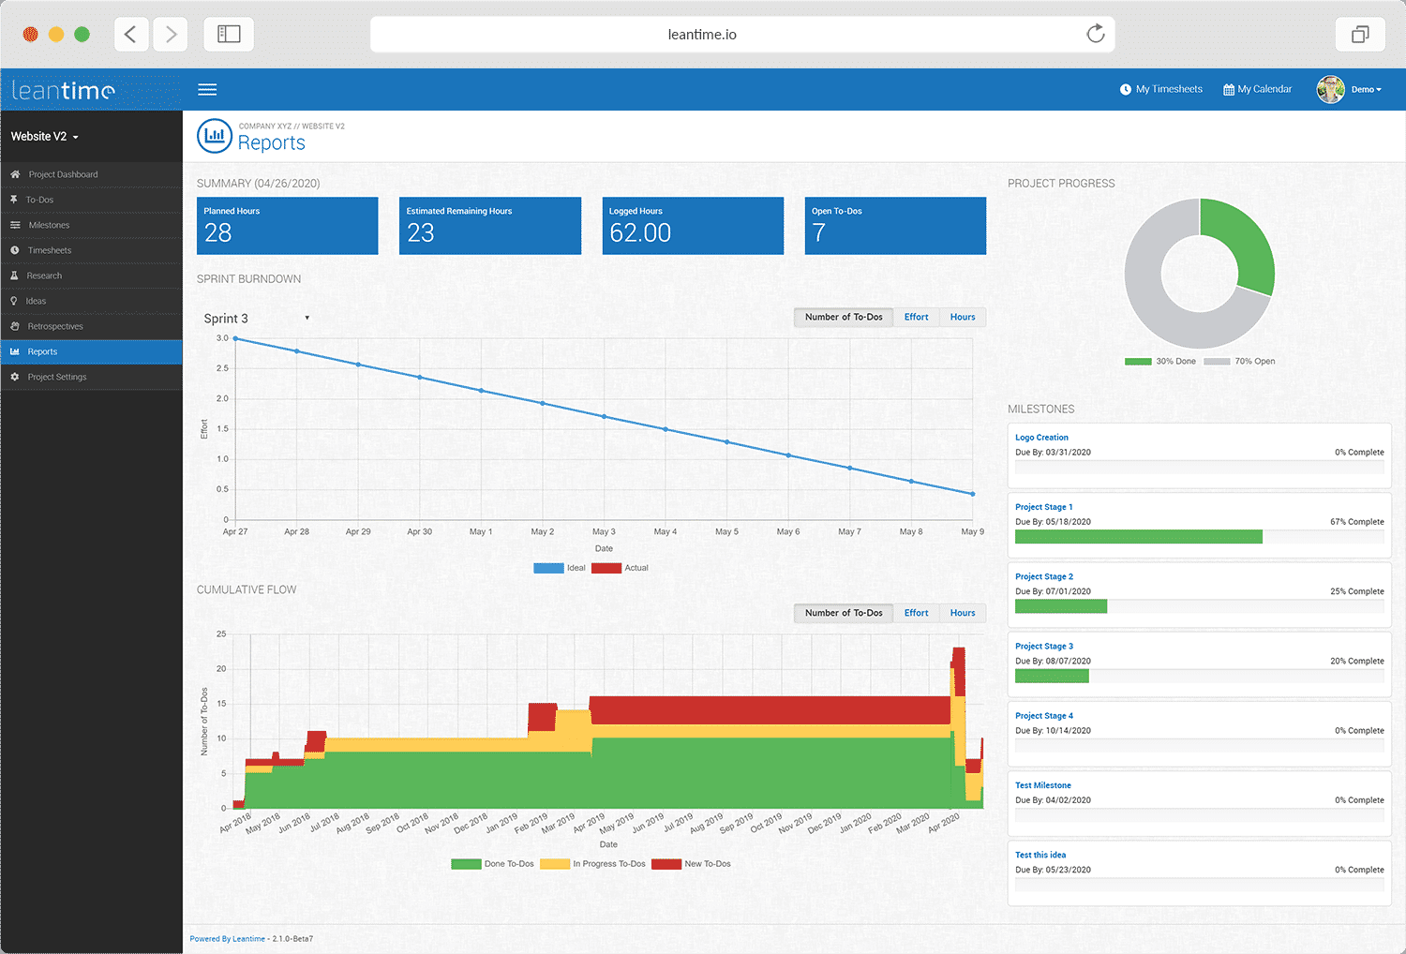Open Retrospectives in the sidebar
The width and height of the screenshot is (1406, 954).
53,326
